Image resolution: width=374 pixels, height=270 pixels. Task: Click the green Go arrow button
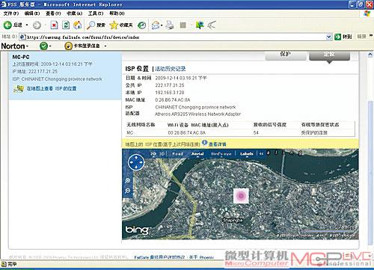(337, 37)
